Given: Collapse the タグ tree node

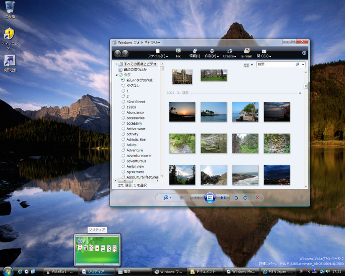Looking at the screenshot, I should tap(116, 75).
